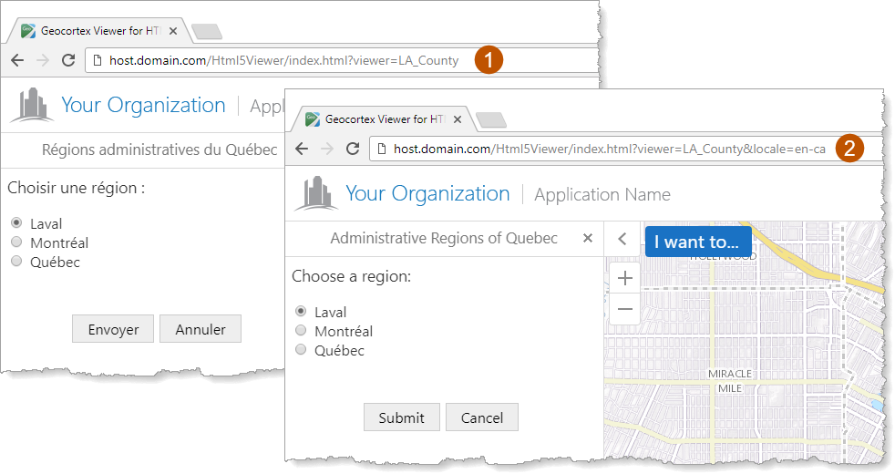The width and height of the screenshot is (895, 474).
Task: Click the Submit button in English form
Action: (401, 417)
